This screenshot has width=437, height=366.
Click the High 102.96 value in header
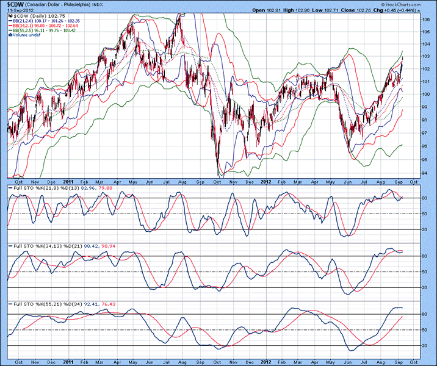click(292, 10)
